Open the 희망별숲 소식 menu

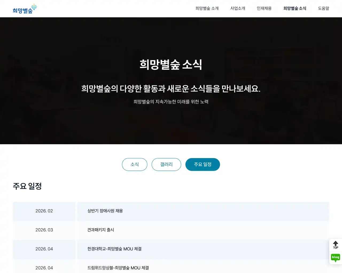[295, 9]
